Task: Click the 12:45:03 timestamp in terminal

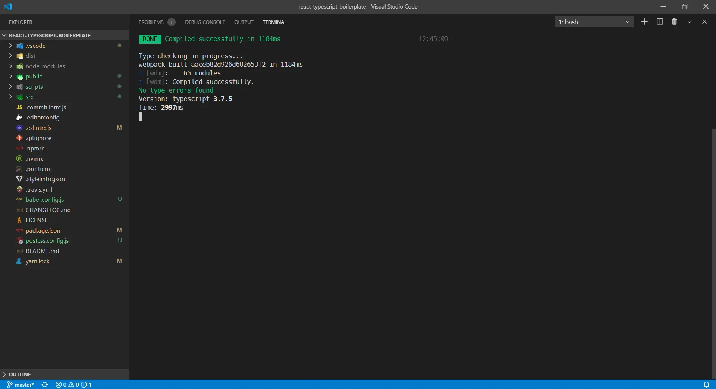Action: click(433, 39)
